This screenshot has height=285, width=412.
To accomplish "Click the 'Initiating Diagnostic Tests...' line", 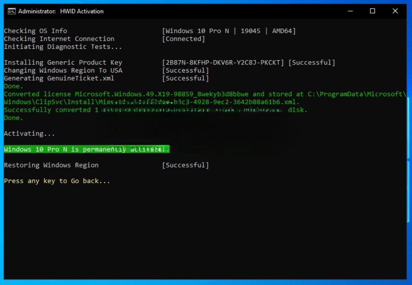I will (x=63, y=47).
